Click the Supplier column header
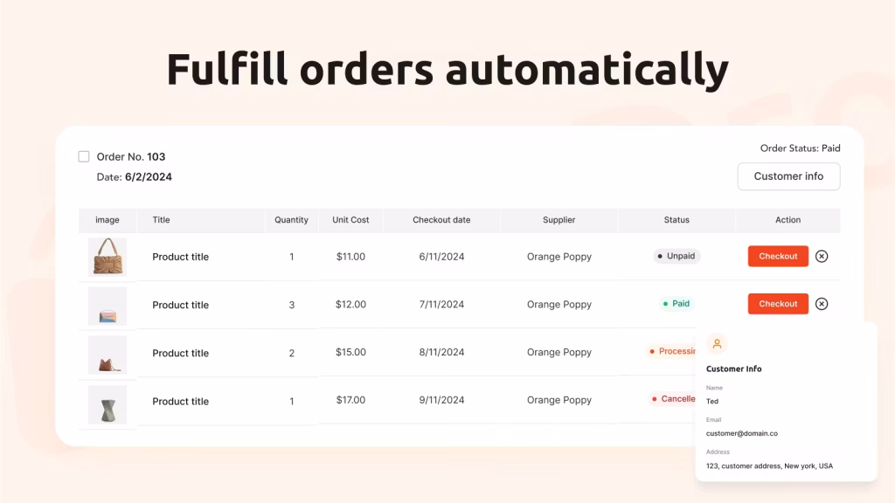 (559, 220)
